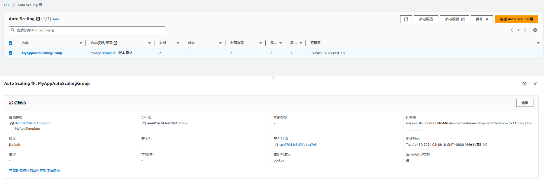Click external link icon in 启动模板/配置 header
The image size is (544, 182).
coord(115,43)
